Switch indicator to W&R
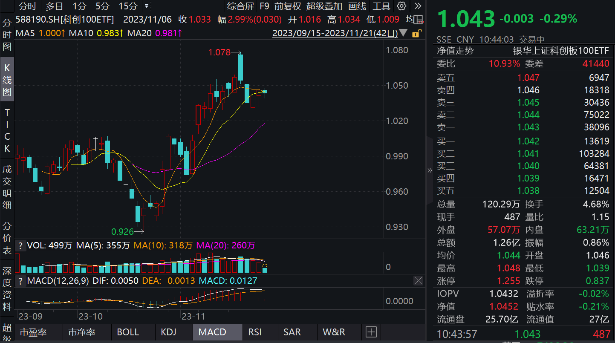Viewport: 615px width, 343px height. pos(334,332)
